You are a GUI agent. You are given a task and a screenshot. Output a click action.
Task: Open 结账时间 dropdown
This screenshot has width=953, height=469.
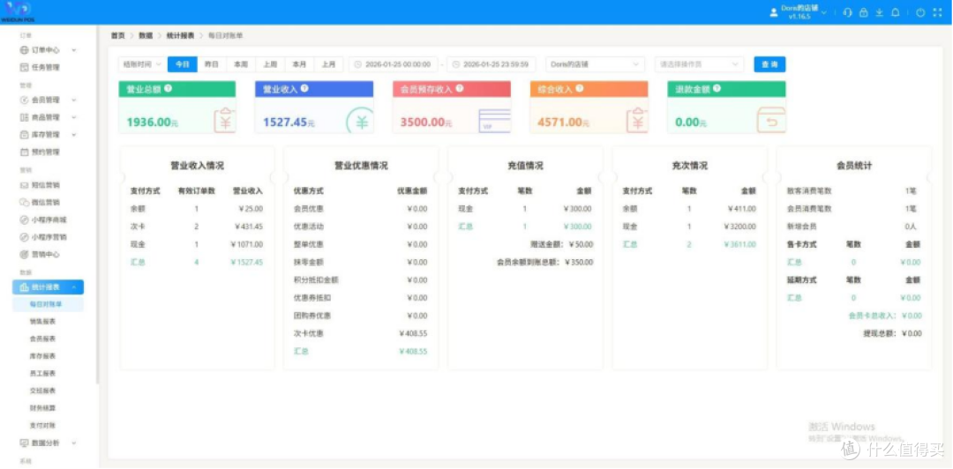(x=142, y=64)
